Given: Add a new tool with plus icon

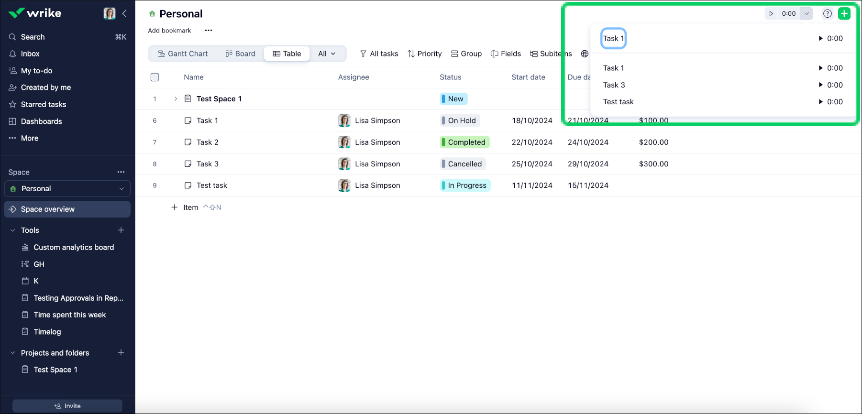Looking at the screenshot, I should [x=121, y=230].
